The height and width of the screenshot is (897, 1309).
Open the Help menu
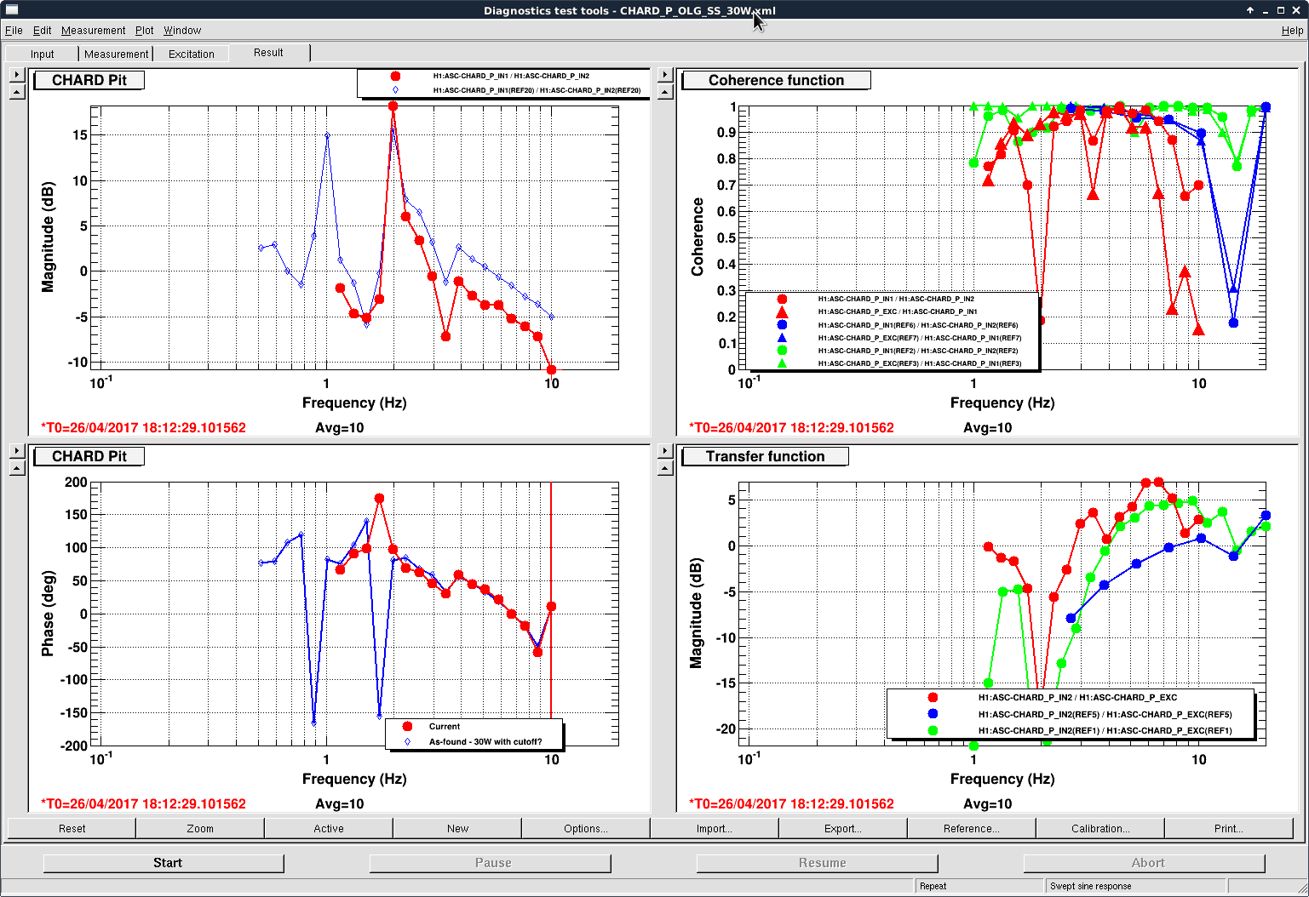tap(1292, 30)
